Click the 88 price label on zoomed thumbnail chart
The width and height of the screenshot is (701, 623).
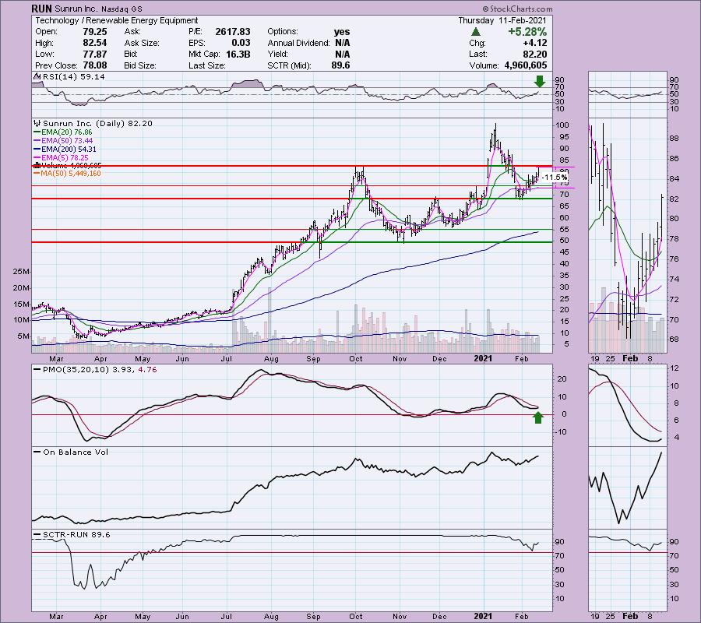coord(675,139)
